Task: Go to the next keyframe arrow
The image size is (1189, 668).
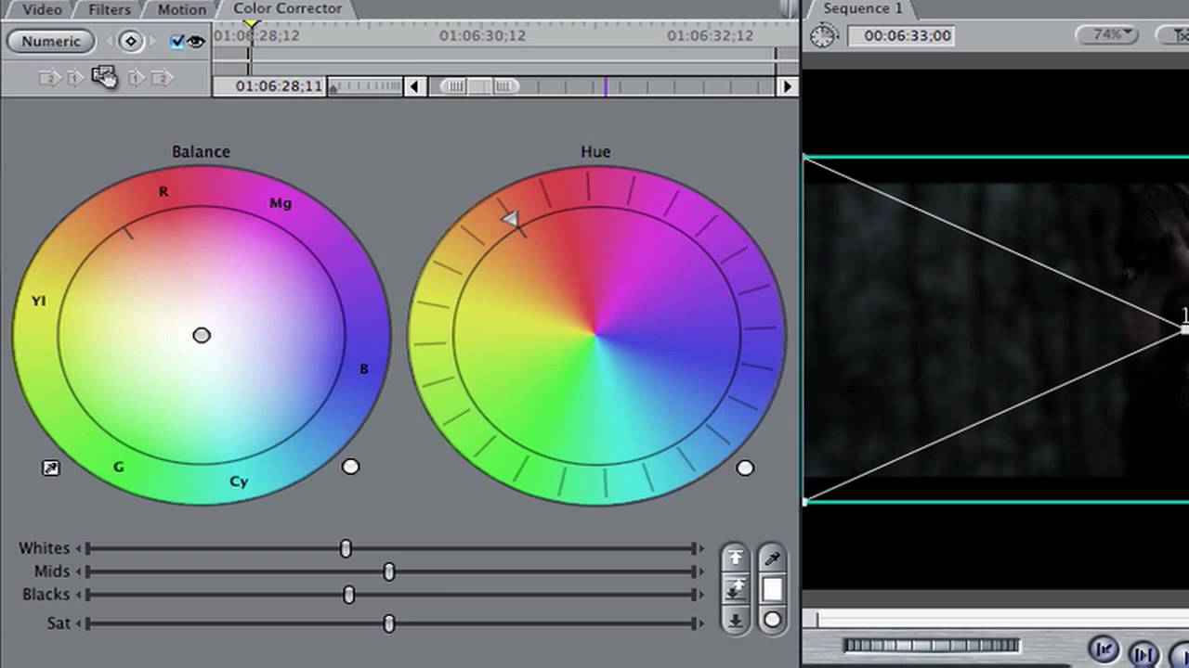Action: (152, 41)
